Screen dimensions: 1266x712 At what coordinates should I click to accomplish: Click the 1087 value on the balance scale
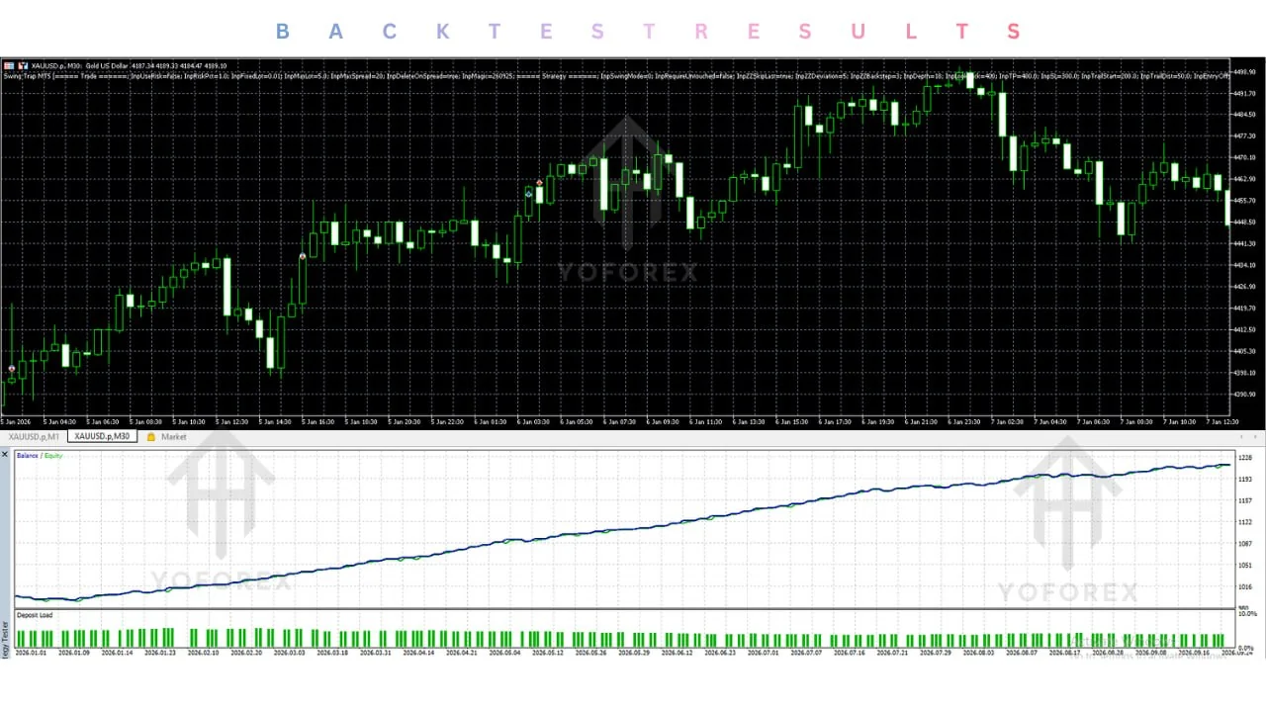(x=1245, y=544)
